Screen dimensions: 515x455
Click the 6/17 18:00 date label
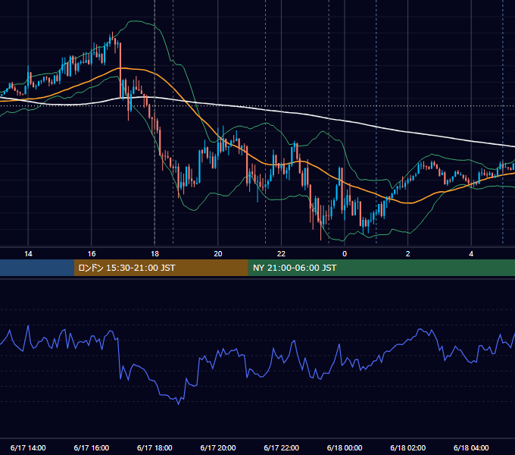tap(154, 447)
